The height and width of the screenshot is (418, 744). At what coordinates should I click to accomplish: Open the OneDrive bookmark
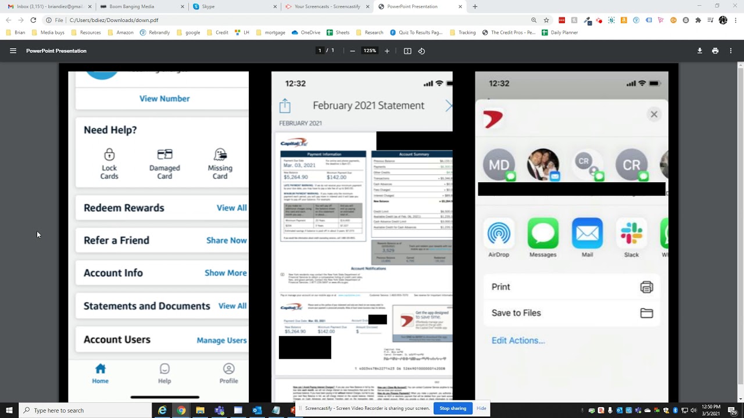click(x=306, y=33)
